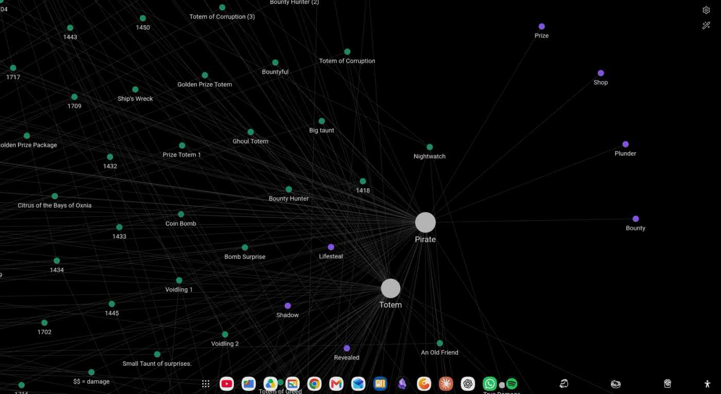Screen dimensions: 721x394
Task: Open graph settings gear icon
Action: 706,10
